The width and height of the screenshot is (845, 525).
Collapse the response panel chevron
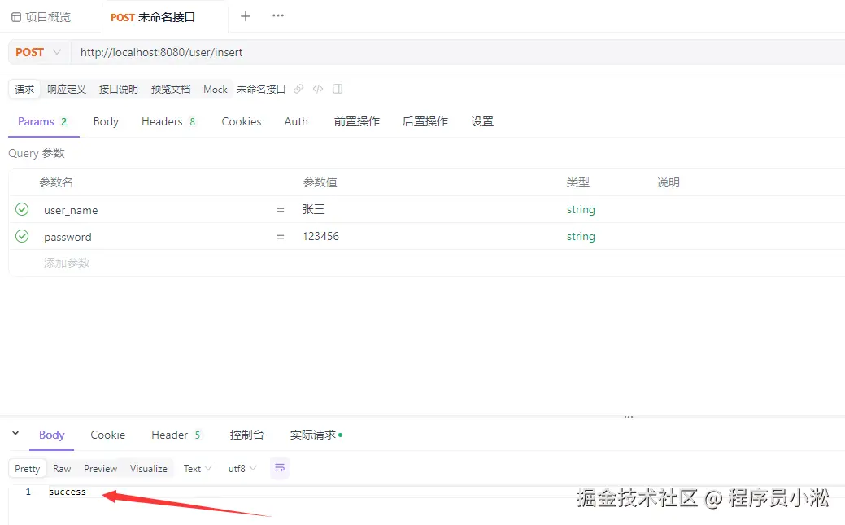(x=15, y=433)
